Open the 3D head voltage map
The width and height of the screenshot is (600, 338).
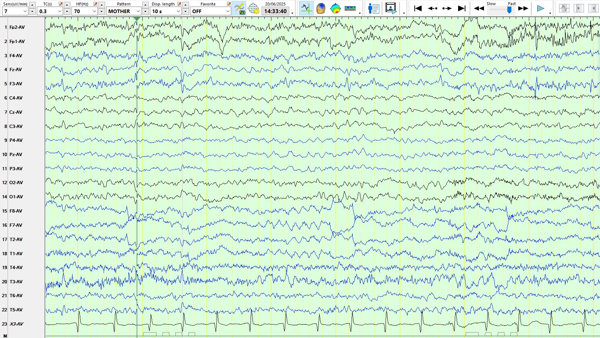point(321,8)
